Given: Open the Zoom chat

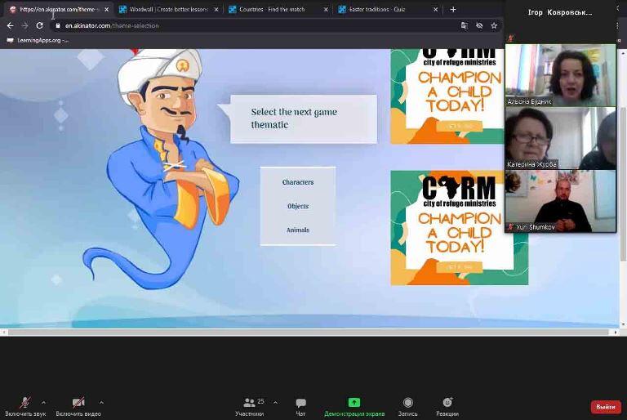Looking at the screenshot, I should [300, 406].
